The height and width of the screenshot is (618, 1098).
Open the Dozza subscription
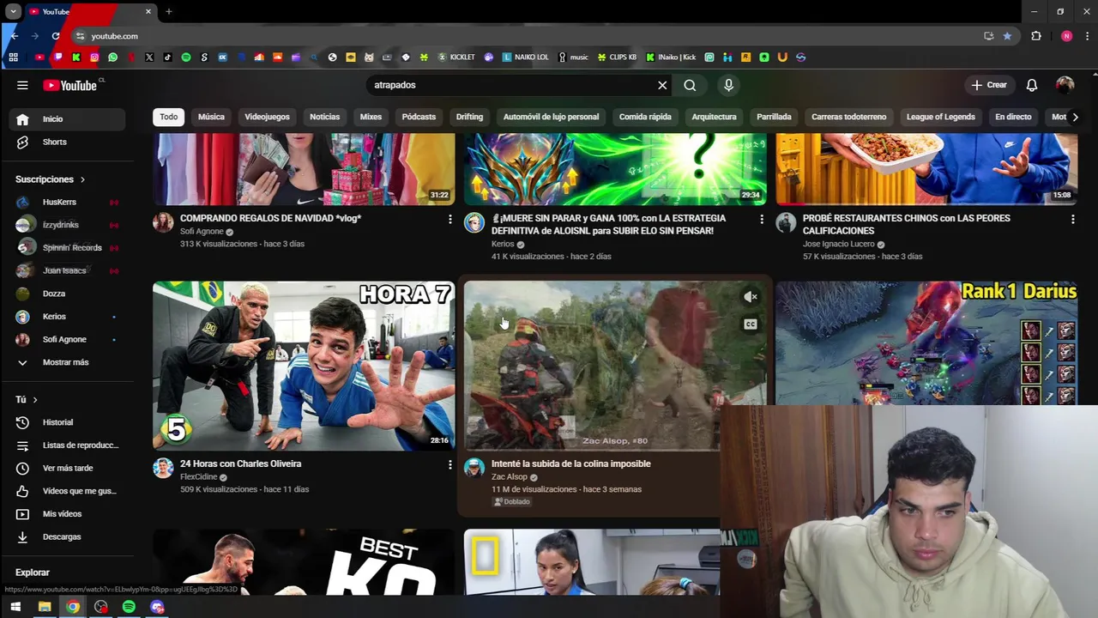pos(69,294)
